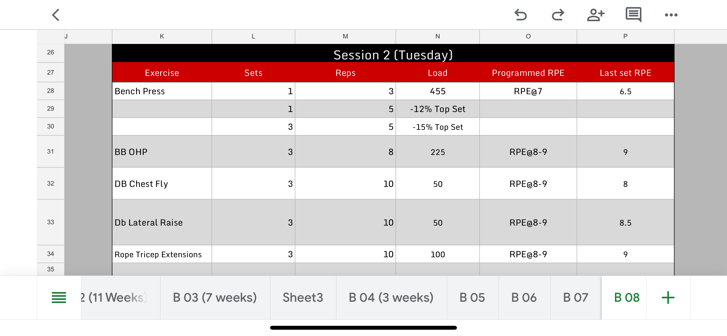Open the comments icon

pyautogui.click(x=633, y=15)
